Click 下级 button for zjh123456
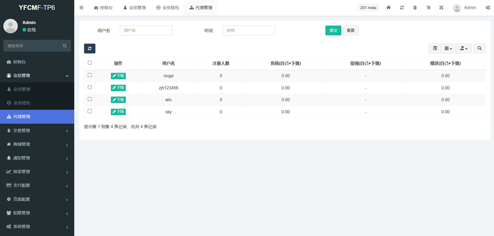Viewport: 494px width, 236px height. [118, 88]
